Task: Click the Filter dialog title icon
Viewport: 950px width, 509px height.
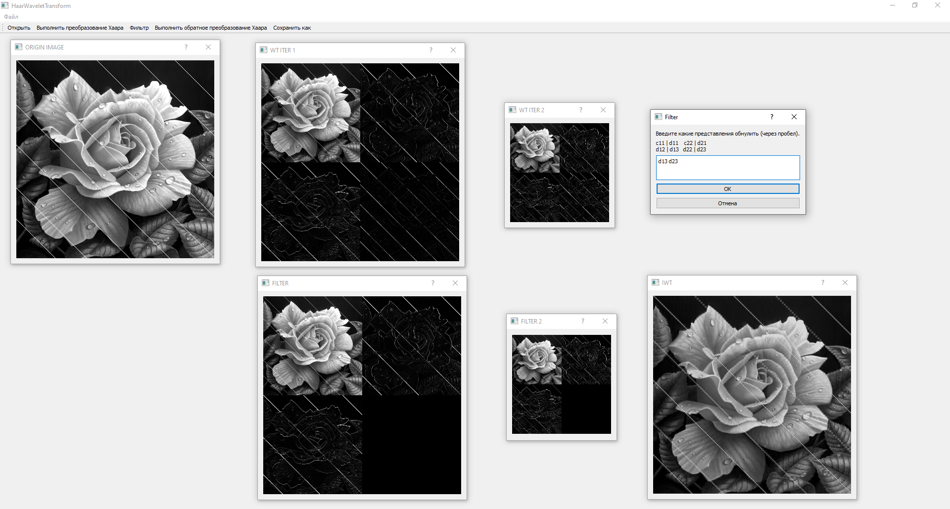Action: (x=659, y=117)
